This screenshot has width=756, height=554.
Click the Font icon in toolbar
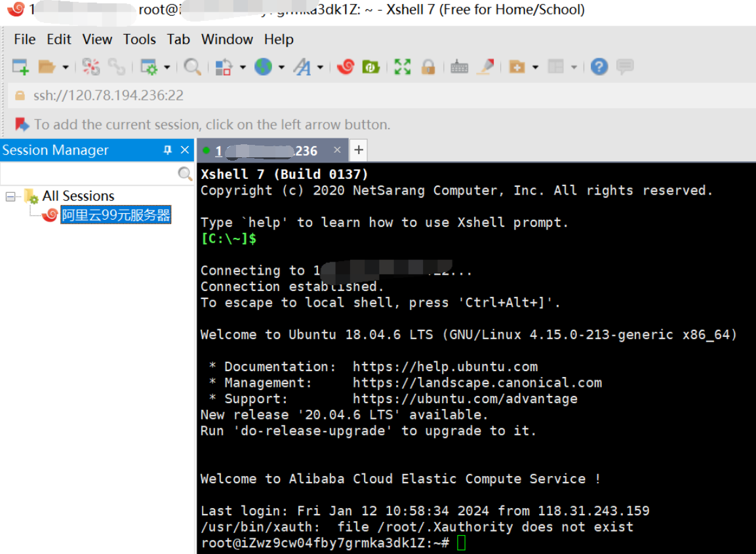(x=302, y=67)
